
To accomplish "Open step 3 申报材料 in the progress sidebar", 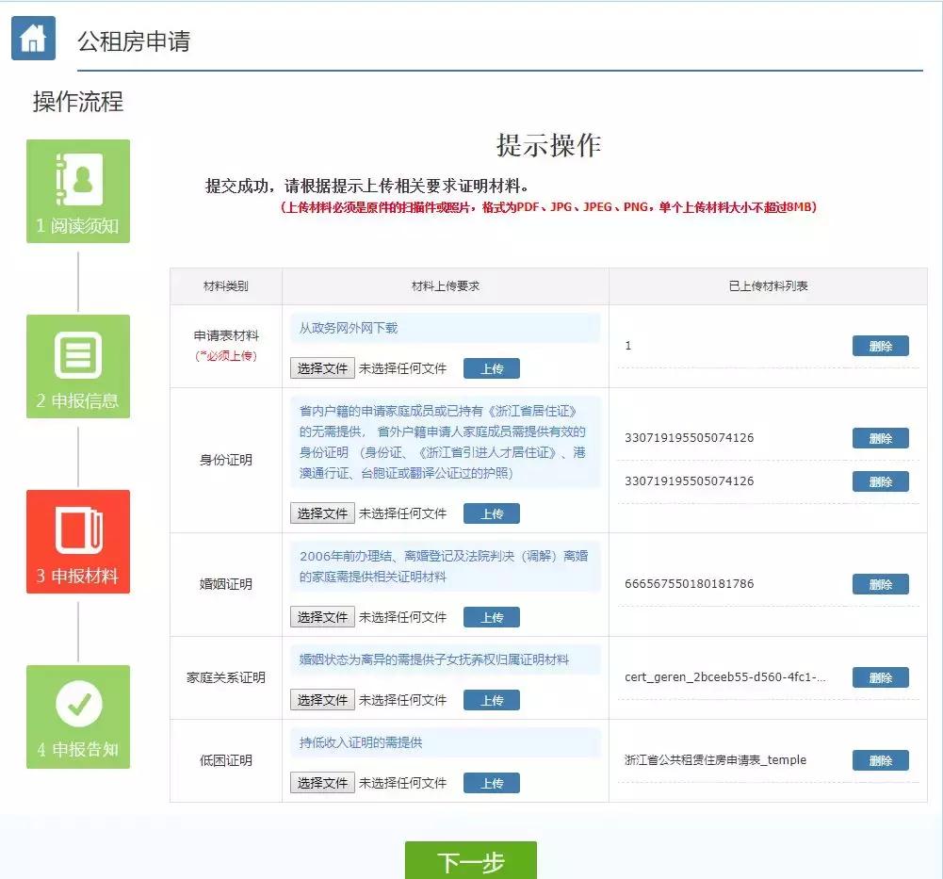I will 78,542.
